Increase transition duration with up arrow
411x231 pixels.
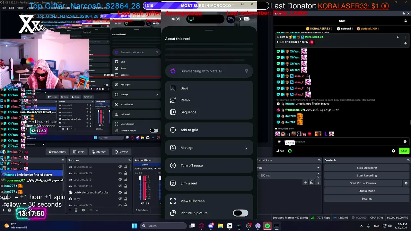[x=318, y=174]
